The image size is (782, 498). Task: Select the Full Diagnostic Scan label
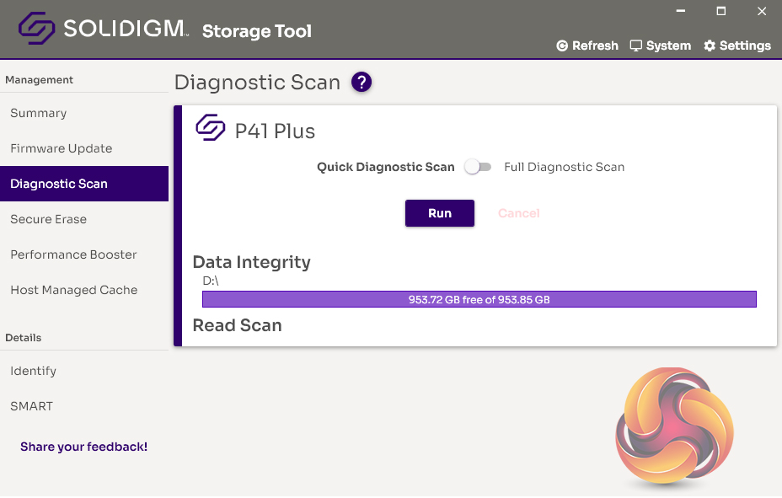click(564, 167)
